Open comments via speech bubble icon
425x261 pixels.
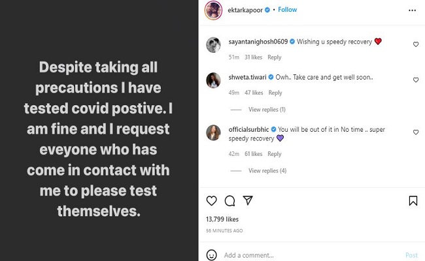coord(229,200)
